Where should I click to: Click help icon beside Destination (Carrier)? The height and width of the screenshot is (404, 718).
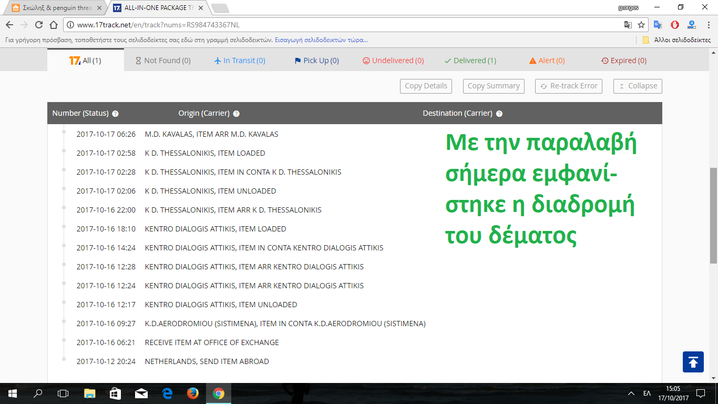coord(499,114)
